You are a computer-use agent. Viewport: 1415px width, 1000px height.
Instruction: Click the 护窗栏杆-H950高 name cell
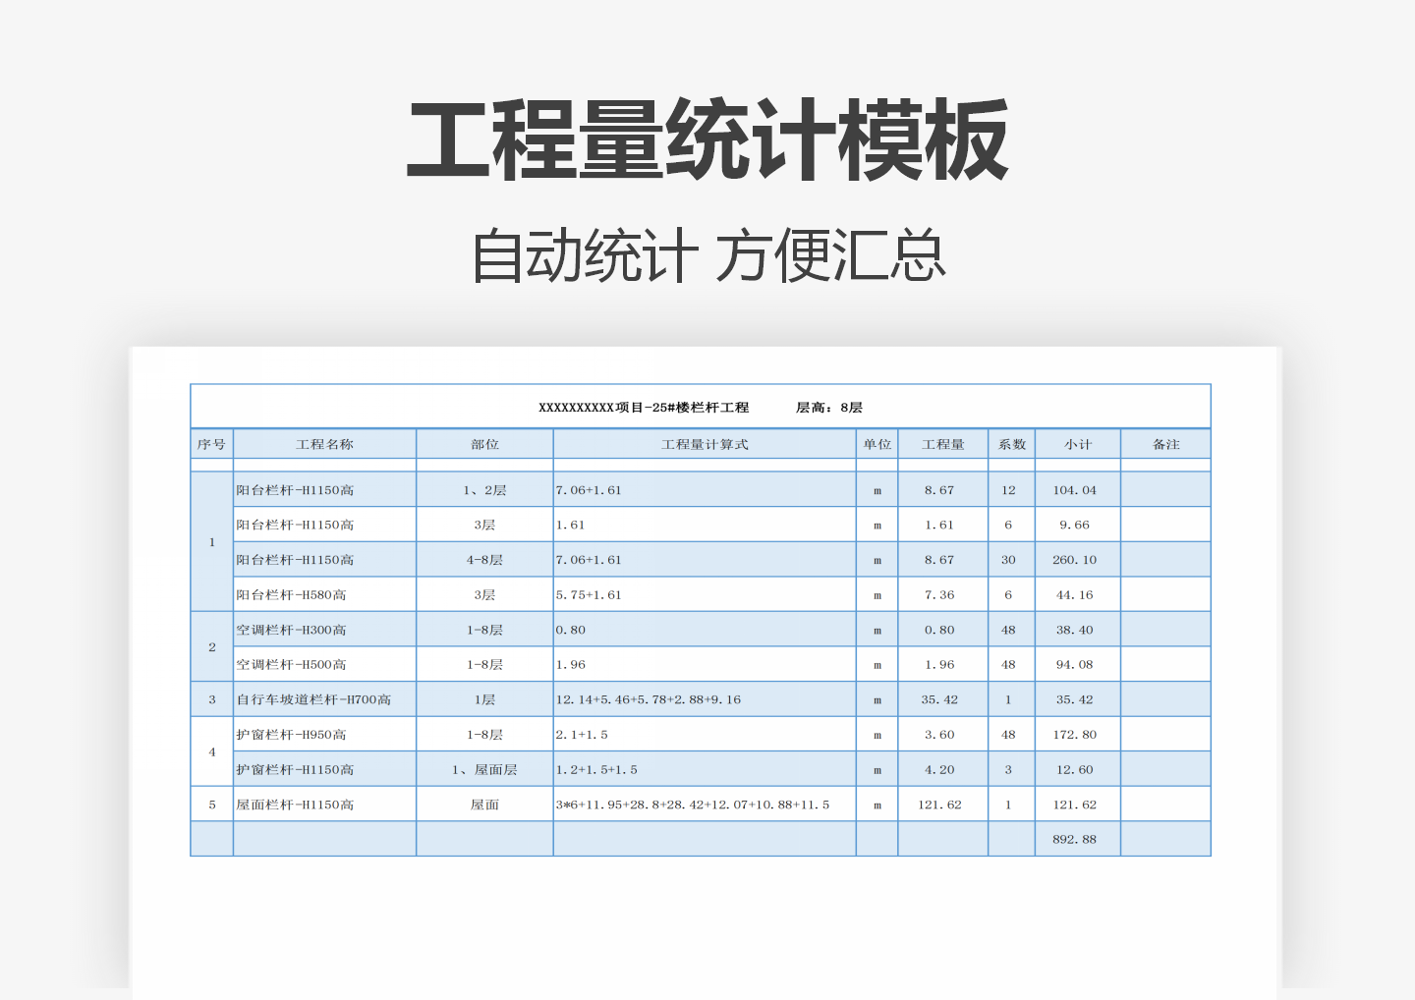coord(291,735)
